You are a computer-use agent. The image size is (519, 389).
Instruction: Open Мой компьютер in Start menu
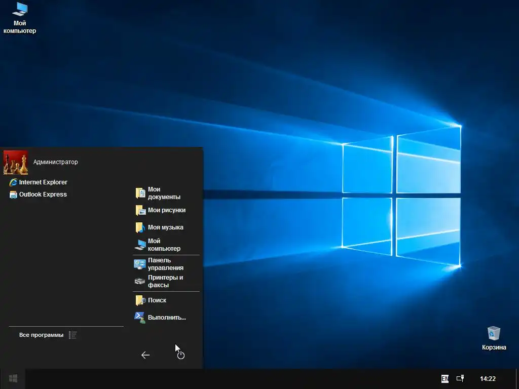point(166,245)
